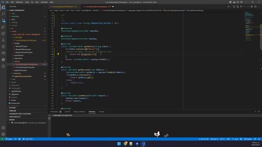
Task: Select the TERMINAL panel tab
Action: [92, 112]
